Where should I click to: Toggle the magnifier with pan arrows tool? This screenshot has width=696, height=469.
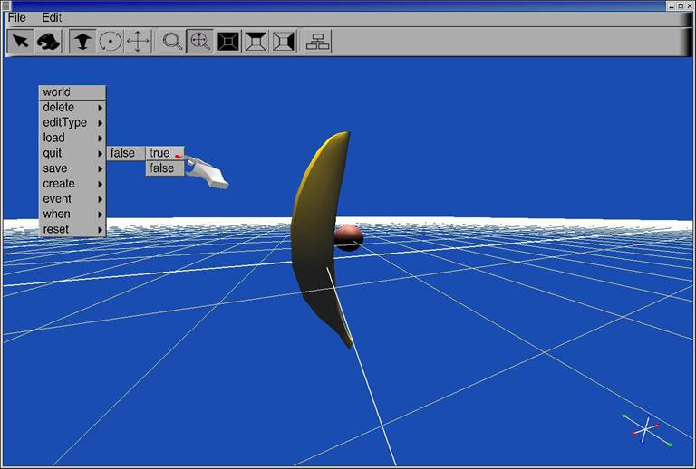pyautogui.click(x=200, y=42)
